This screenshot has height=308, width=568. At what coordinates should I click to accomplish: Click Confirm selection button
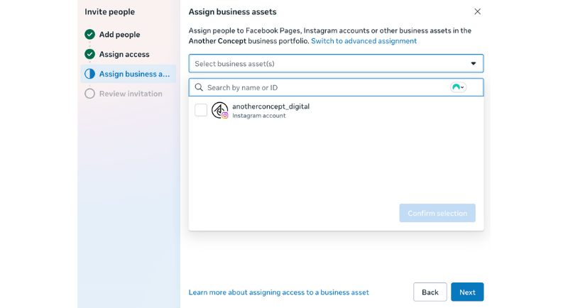click(437, 213)
